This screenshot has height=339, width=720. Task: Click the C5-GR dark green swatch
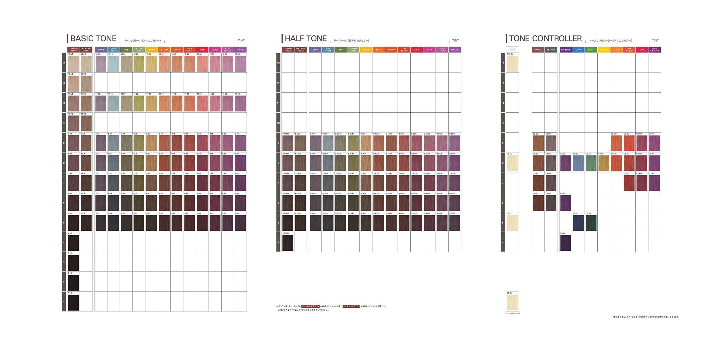[591, 223]
